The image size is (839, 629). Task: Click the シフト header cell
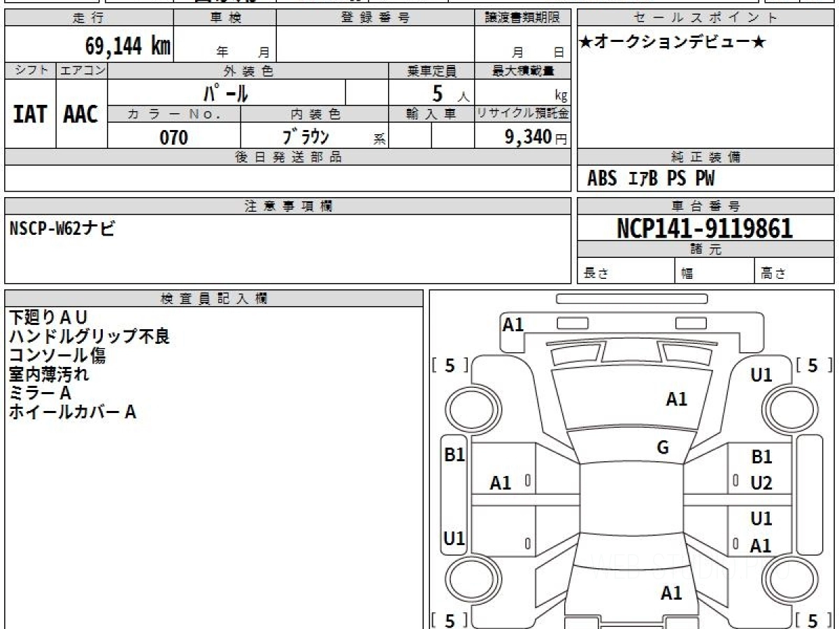(30, 71)
